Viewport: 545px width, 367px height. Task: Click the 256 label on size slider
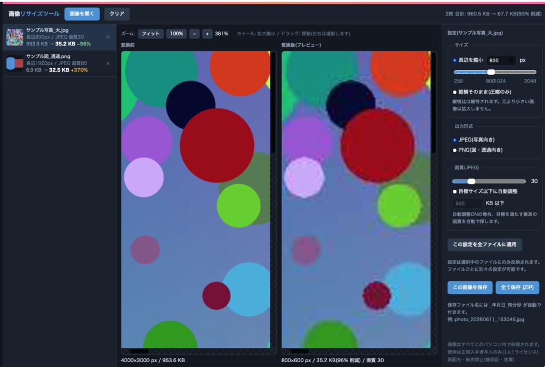pos(458,81)
